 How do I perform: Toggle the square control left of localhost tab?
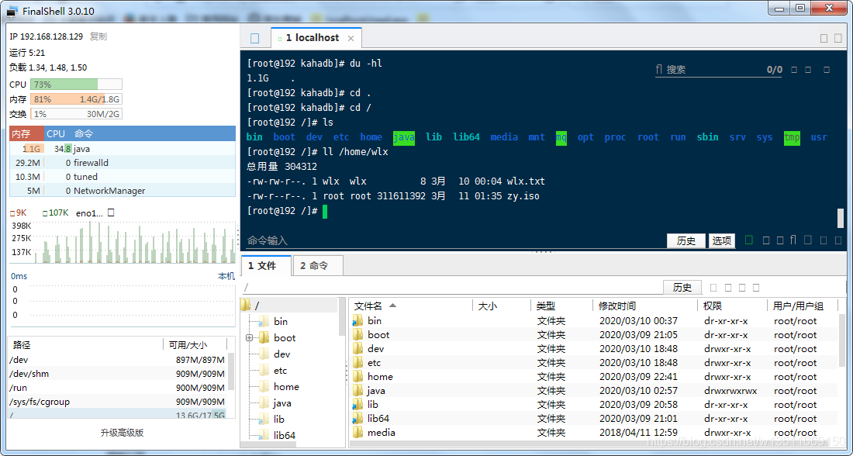coord(255,37)
